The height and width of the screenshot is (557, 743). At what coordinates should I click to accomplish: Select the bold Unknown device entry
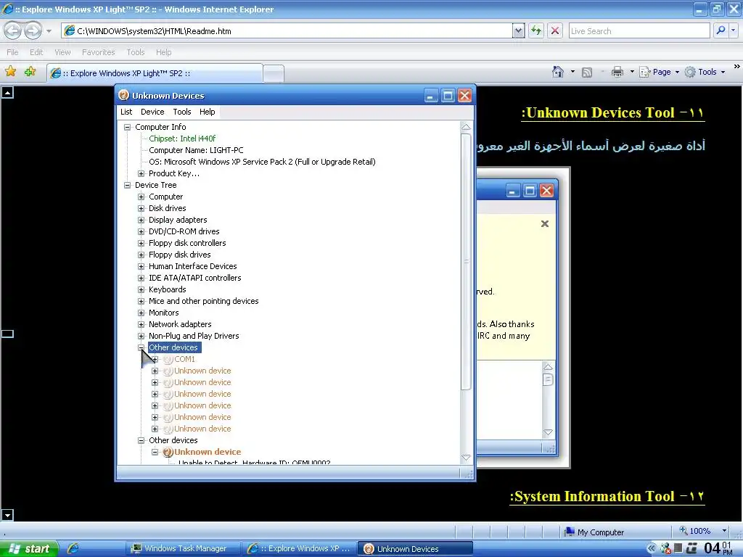[207, 452]
